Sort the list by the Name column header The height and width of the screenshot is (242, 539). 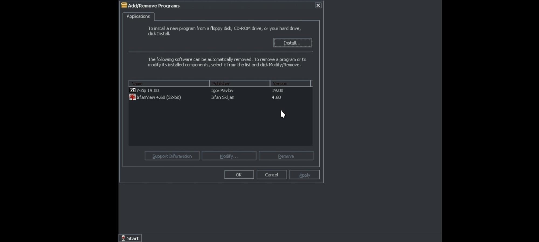point(169,83)
